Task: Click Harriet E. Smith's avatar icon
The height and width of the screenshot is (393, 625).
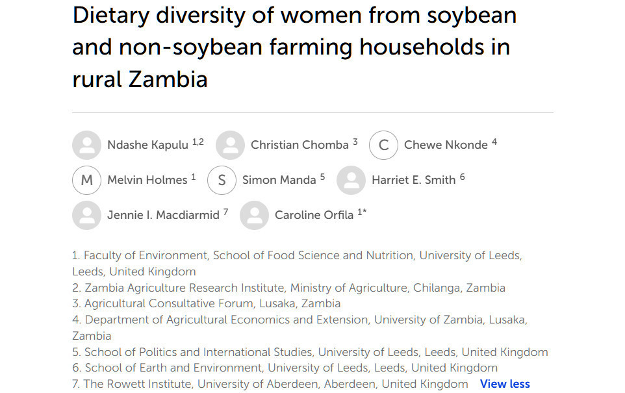Action: [351, 180]
